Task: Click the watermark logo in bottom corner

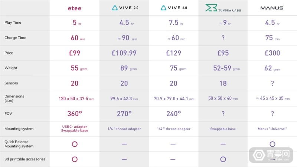Action: point(271,155)
